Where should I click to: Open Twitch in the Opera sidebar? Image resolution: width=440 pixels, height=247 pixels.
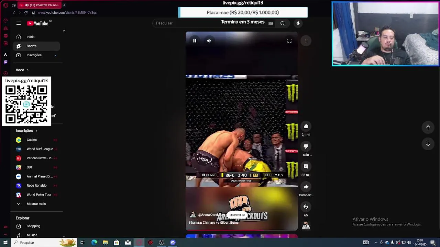(x=5, y=62)
